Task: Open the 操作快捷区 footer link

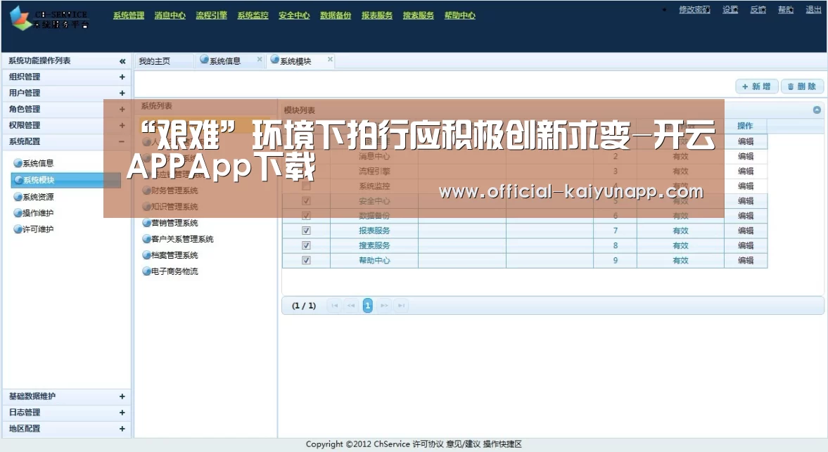Action: coord(502,444)
